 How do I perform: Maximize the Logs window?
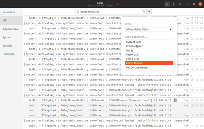point(194,4)
